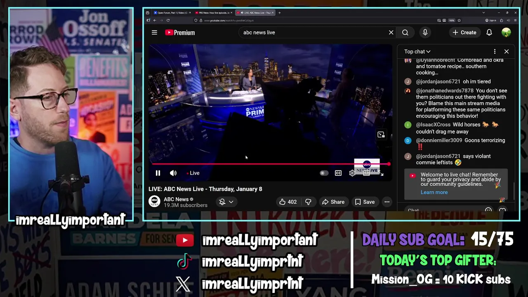Click @IsaacXCross chat message
This screenshot has width=528, height=297.
pos(457,128)
